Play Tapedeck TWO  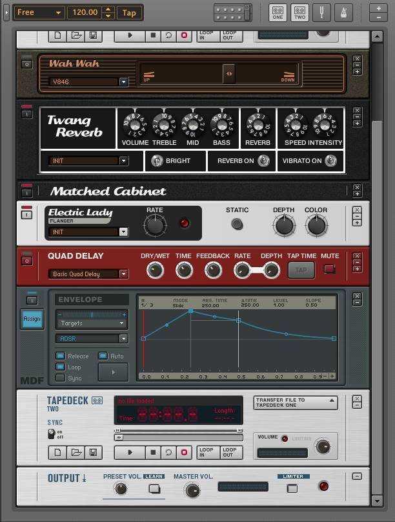(x=130, y=452)
